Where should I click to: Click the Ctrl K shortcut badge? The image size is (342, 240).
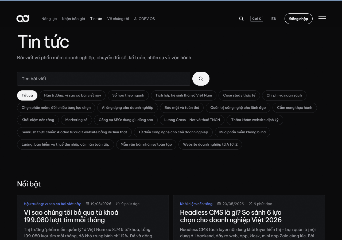coord(256,19)
